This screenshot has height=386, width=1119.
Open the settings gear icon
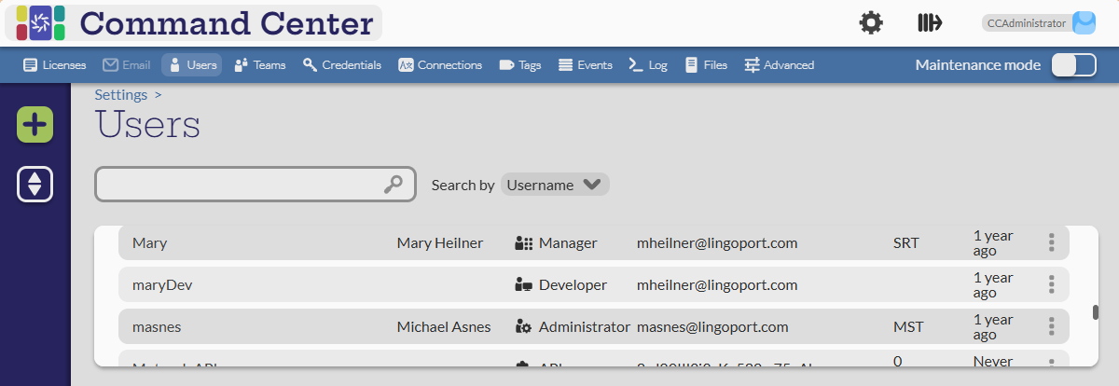871,23
